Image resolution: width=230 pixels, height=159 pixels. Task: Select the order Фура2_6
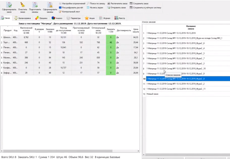188,43
